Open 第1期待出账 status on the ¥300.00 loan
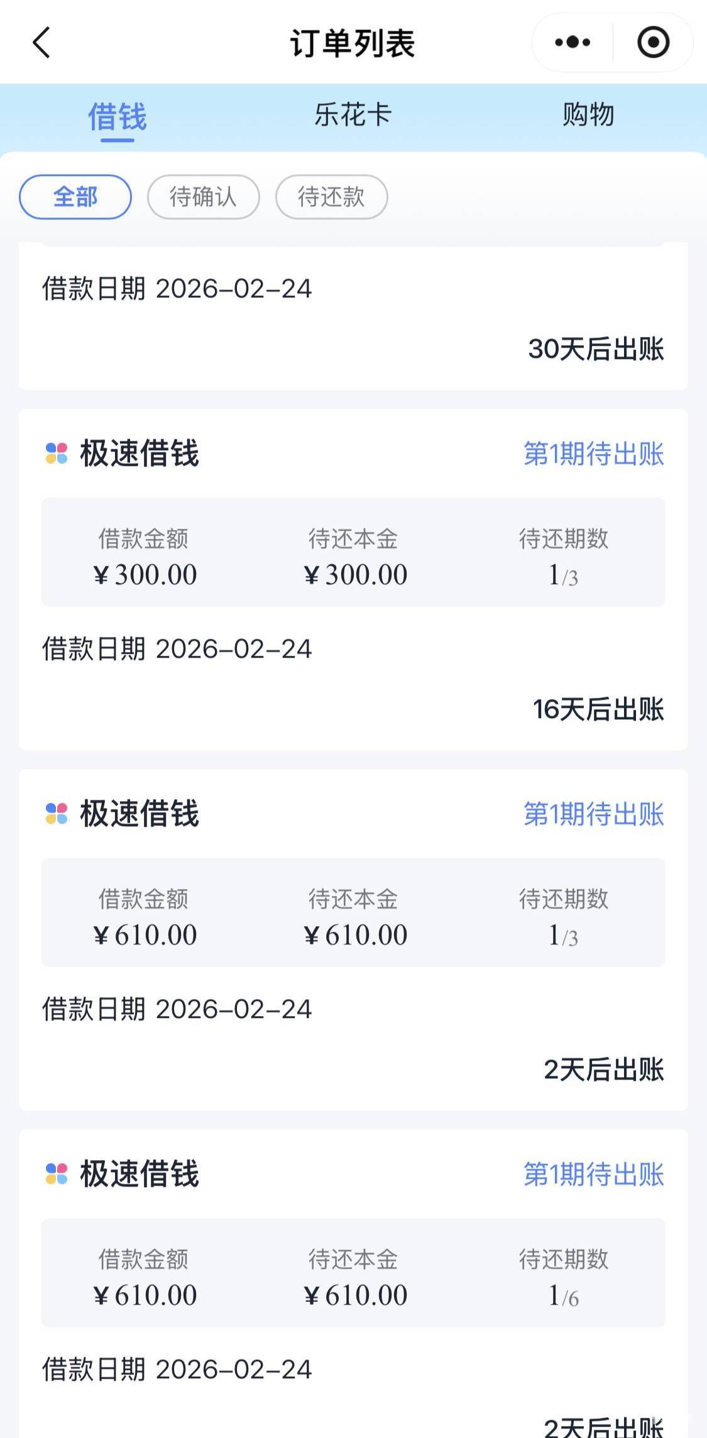Screen dimensions: 707x1438 (x=593, y=454)
